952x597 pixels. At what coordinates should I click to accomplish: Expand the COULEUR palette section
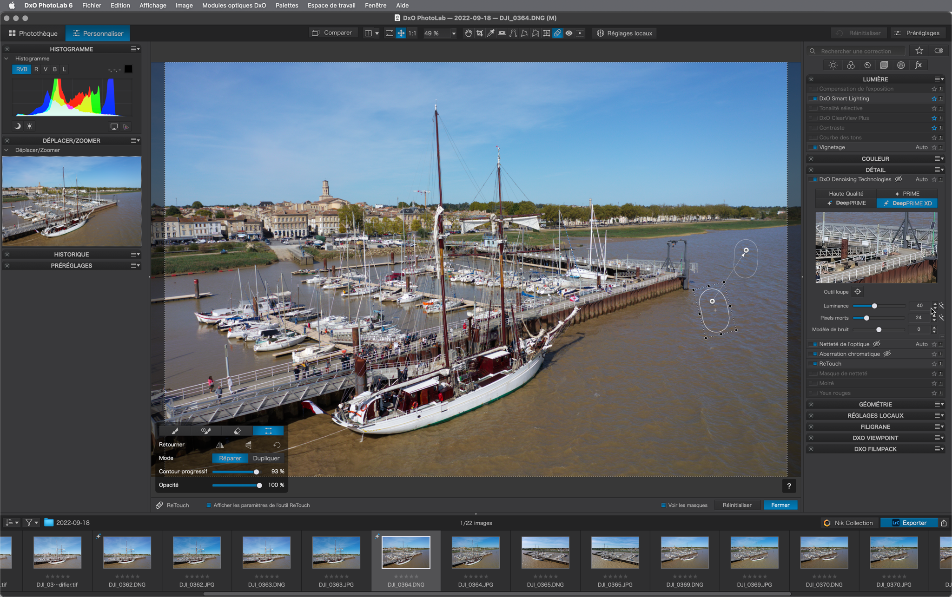click(875, 158)
